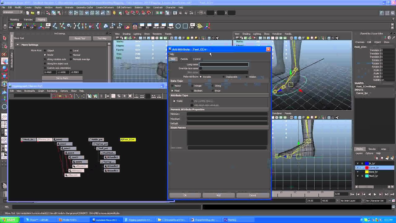Switch to the Particle tab in Add Attribute
Image resolution: width=396 pixels, height=223 pixels.
point(184,59)
